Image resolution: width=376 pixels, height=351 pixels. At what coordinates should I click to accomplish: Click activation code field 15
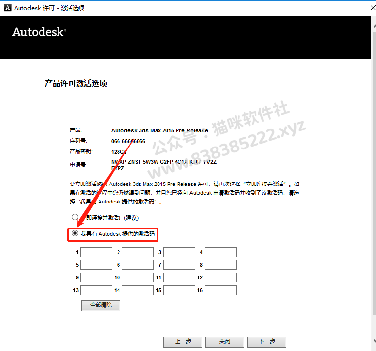coord(179,290)
